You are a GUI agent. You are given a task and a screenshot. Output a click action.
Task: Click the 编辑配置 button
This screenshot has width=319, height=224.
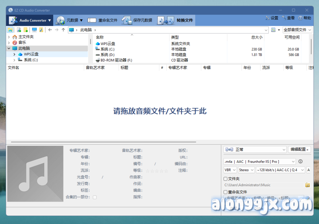click(x=299, y=150)
